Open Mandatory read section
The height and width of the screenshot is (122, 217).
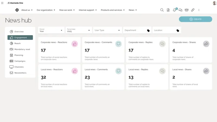20,49
